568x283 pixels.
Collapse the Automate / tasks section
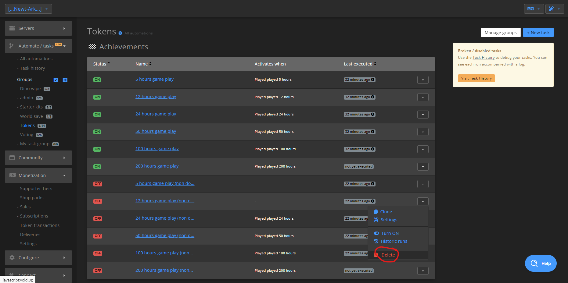[x=64, y=46]
